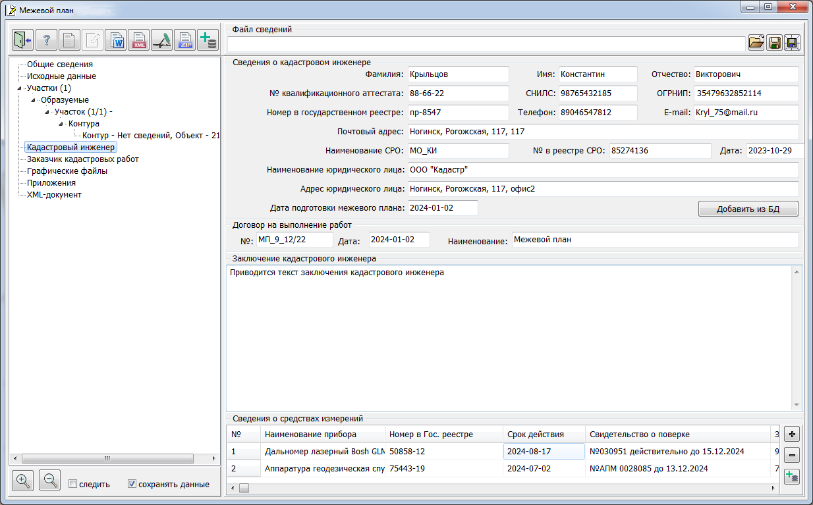The image size is (813, 505).
Task: Collapse the 'Контура' tree node
Action: [61, 124]
